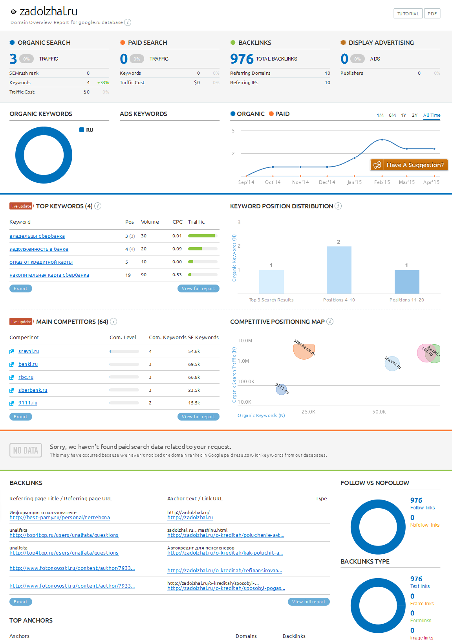
Task: Click info icon next to Top Keywords heading
Action: tap(98, 206)
